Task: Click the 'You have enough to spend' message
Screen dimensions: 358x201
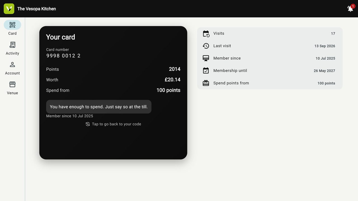Action: (99, 107)
